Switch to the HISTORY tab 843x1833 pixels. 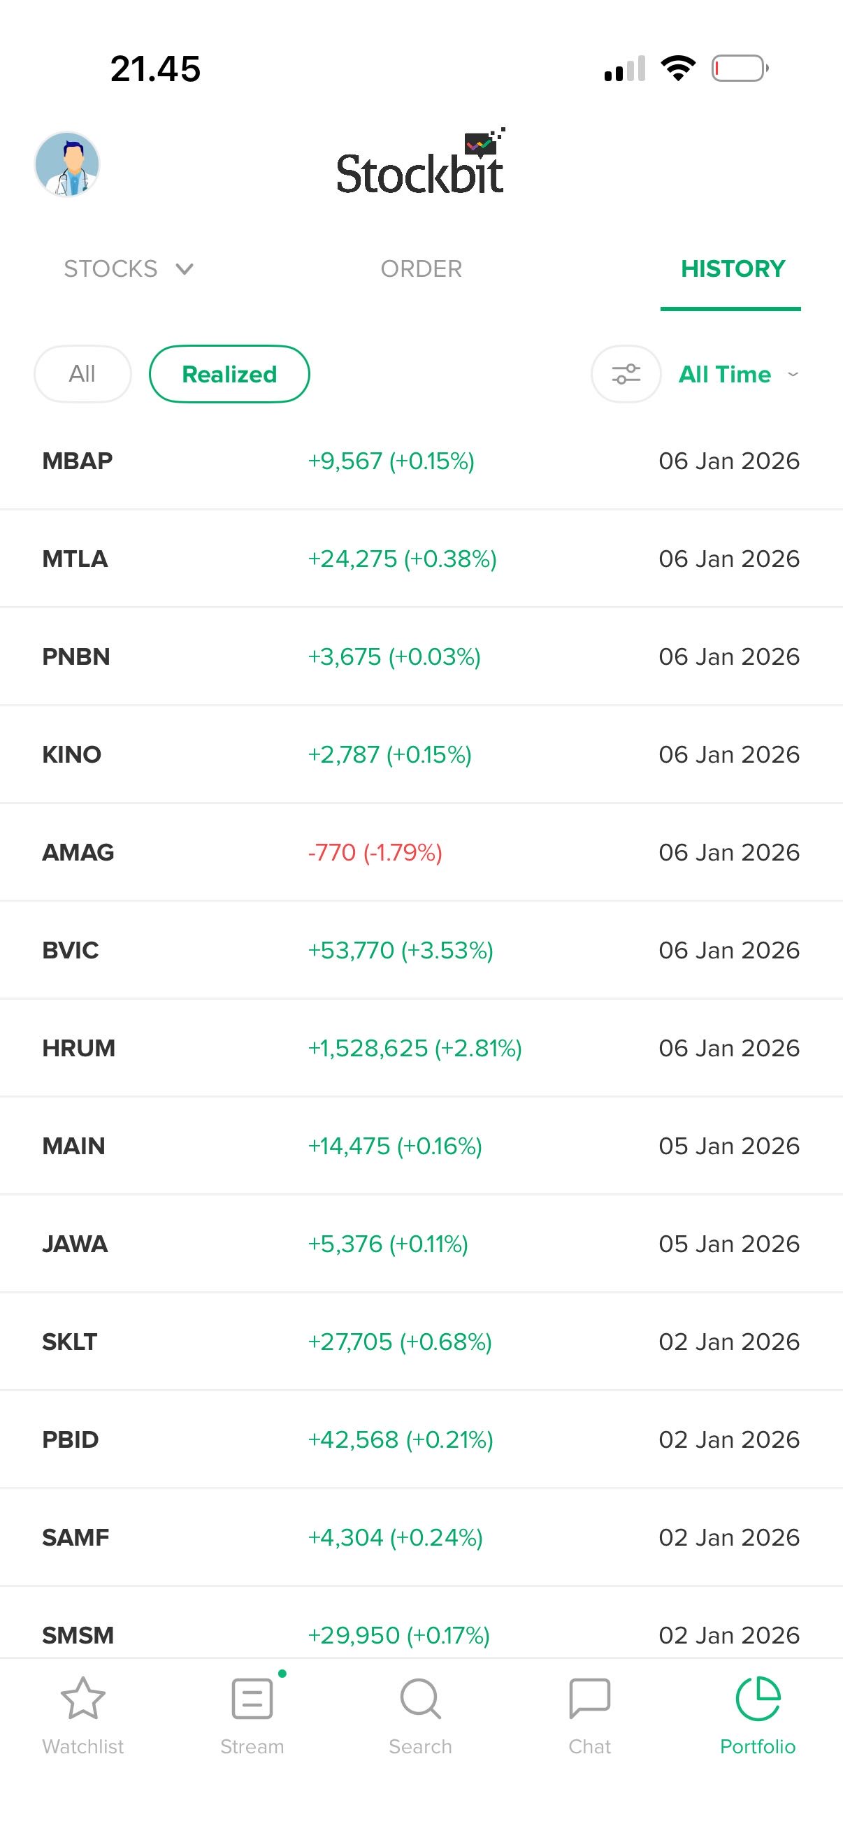point(732,269)
